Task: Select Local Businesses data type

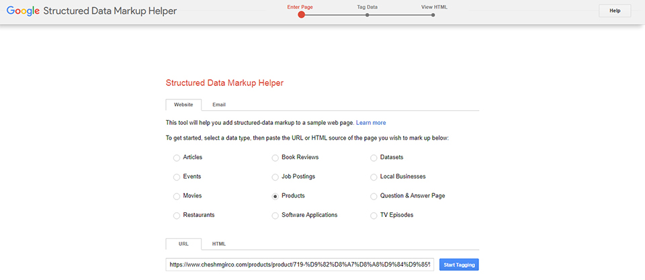Action: coord(374,177)
